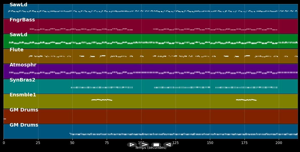Click GM Drums label on bottom blue track
Image resolution: width=300 pixels, height=152 pixels.
pos(24,125)
